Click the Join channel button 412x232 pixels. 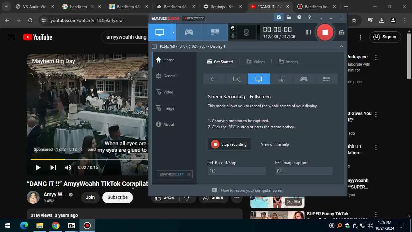90,197
